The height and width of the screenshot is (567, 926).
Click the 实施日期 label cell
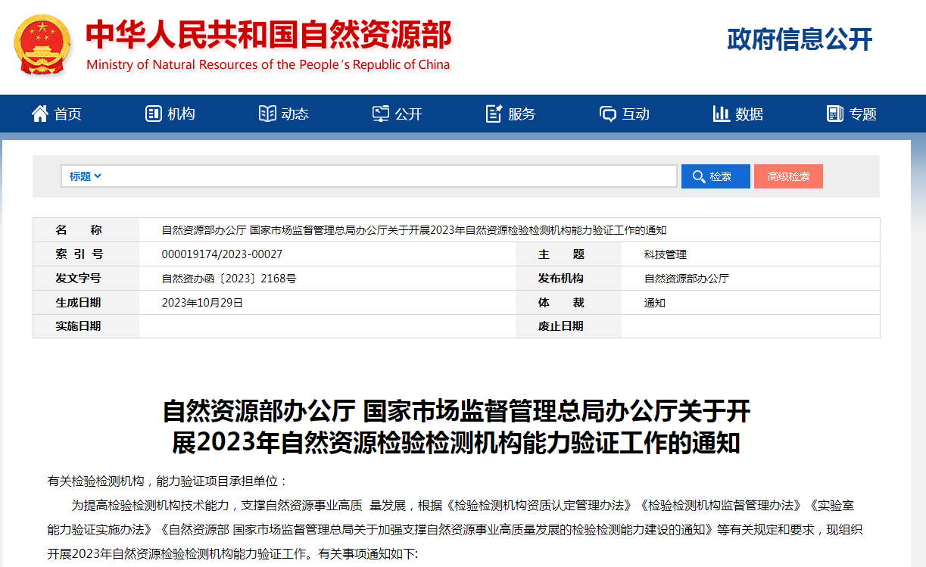[86, 326]
